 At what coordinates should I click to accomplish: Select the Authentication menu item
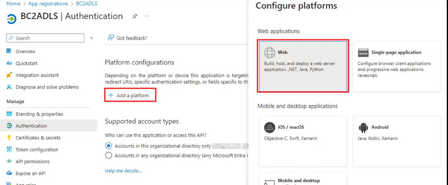[x=49, y=126]
